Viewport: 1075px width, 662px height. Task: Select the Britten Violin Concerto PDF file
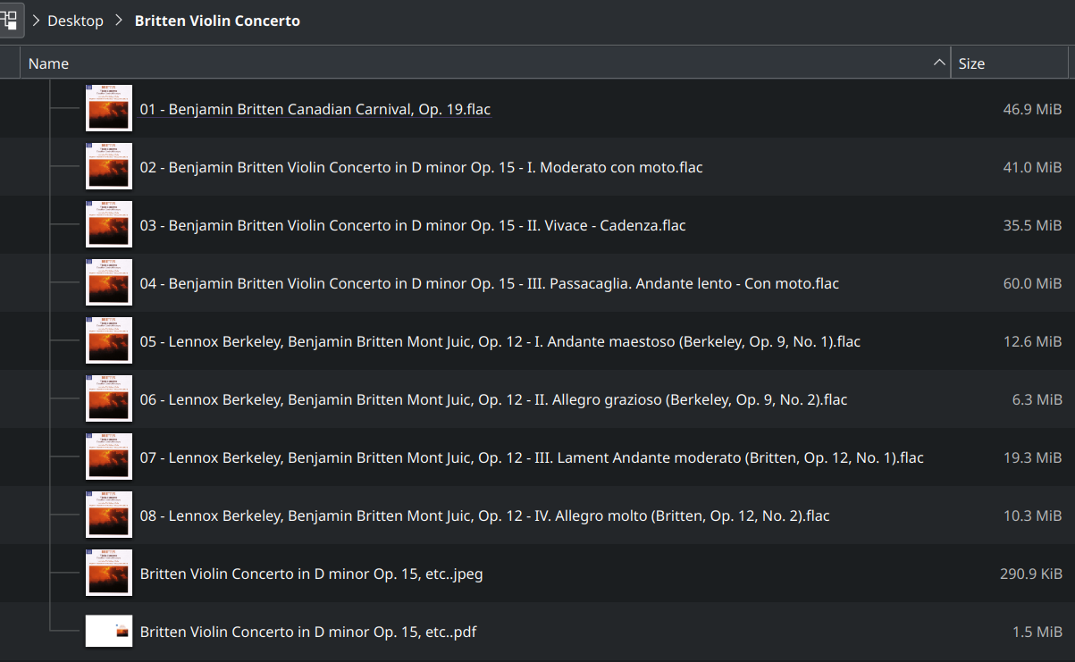pyautogui.click(x=307, y=632)
